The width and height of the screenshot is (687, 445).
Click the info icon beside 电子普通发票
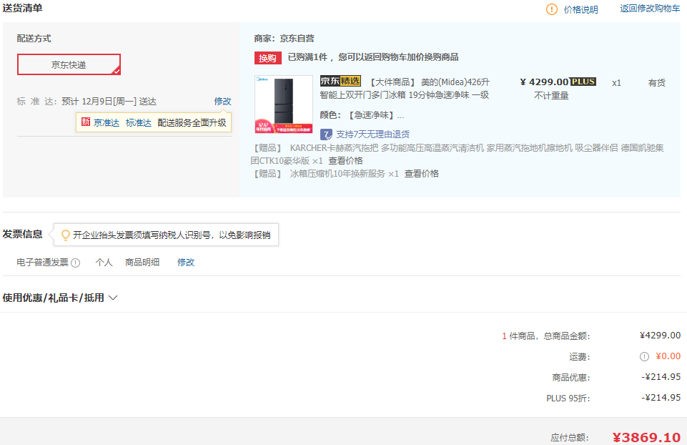tap(75, 263)
